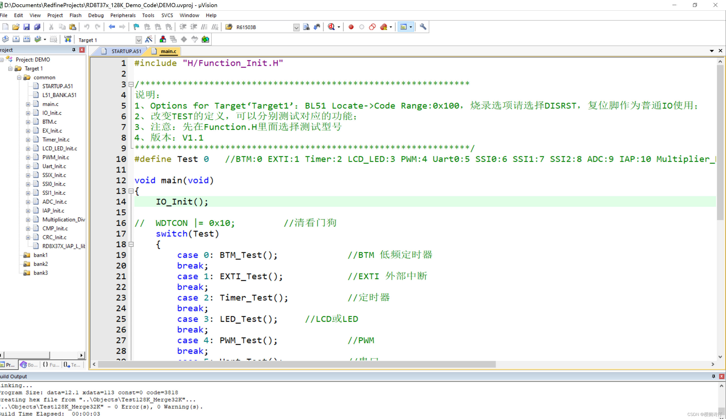This screenshot has height=419, width=726.
Task: Collapse the comment block fold at line 3
Action: point(131,84)
